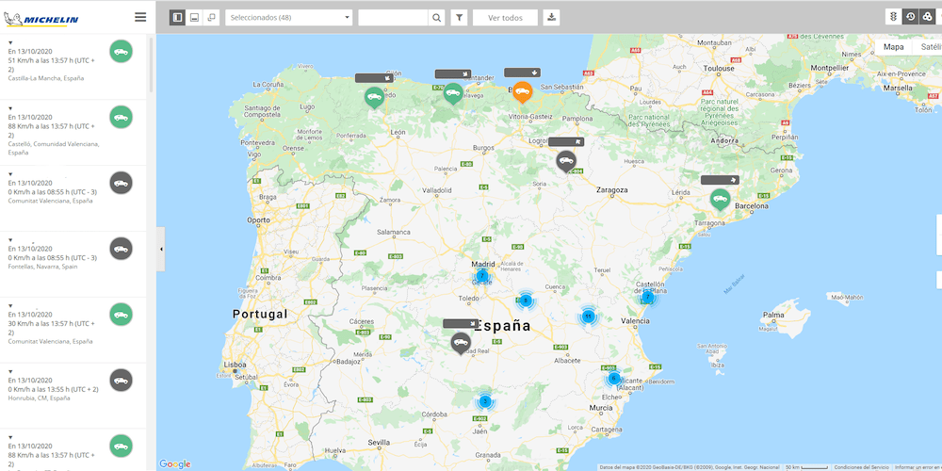The height and width of the screenshot is (471, 942).
Task: Select the left side panel layout icon
Action: point(177,17)
